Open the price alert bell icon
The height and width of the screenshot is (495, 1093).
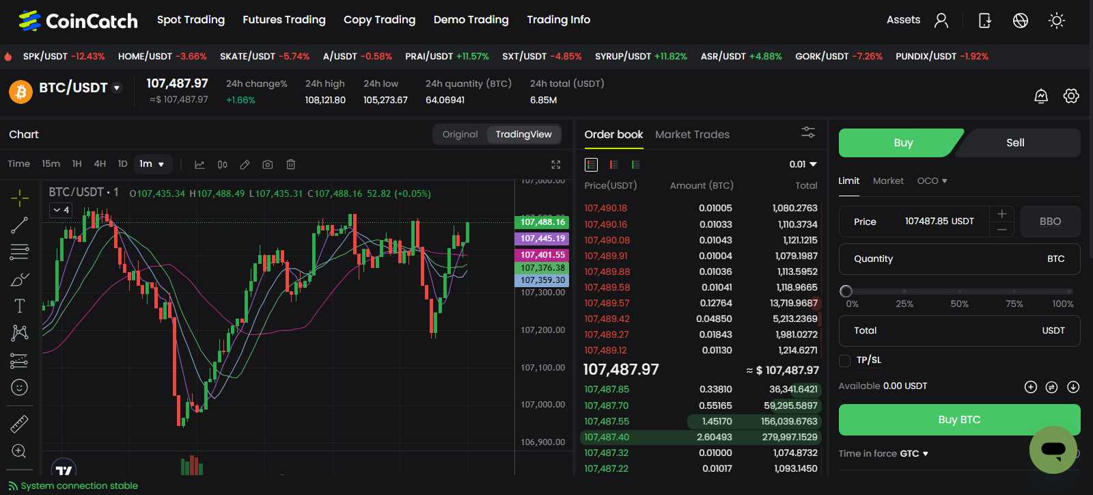(x=1041, y=96)
